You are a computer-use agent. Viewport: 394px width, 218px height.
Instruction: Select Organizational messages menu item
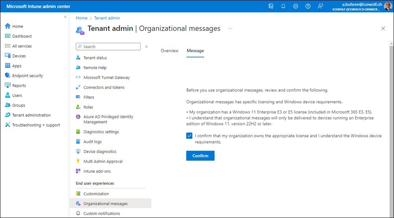coord(111,203)
